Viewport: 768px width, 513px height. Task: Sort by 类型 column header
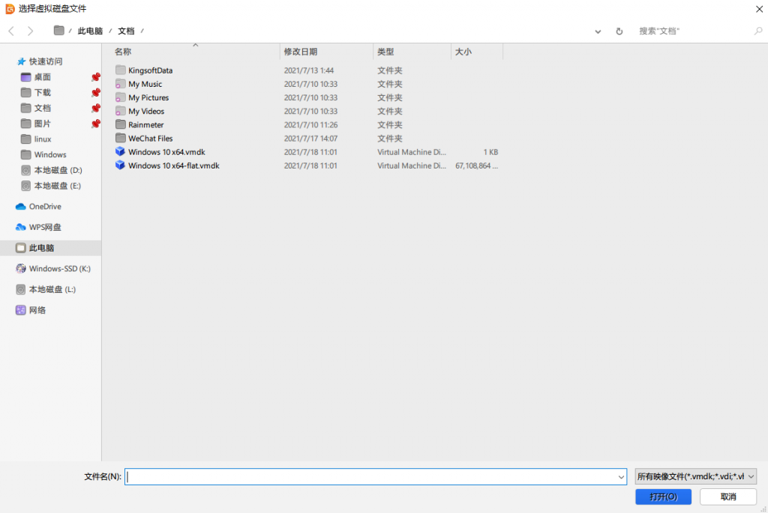click(385, 52)
